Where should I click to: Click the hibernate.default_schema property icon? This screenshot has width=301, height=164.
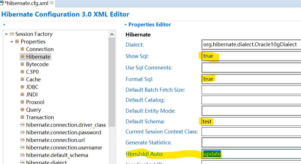point(22,155)
